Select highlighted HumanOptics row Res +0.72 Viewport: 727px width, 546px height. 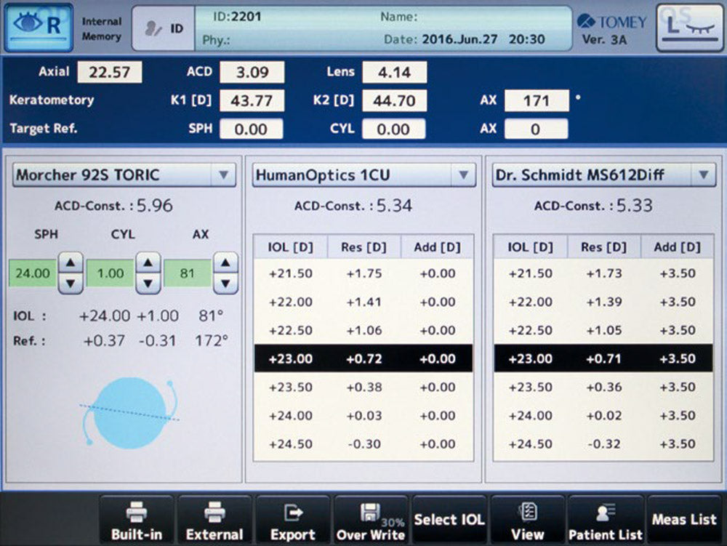pyautogui.click(x=363, y=358)
